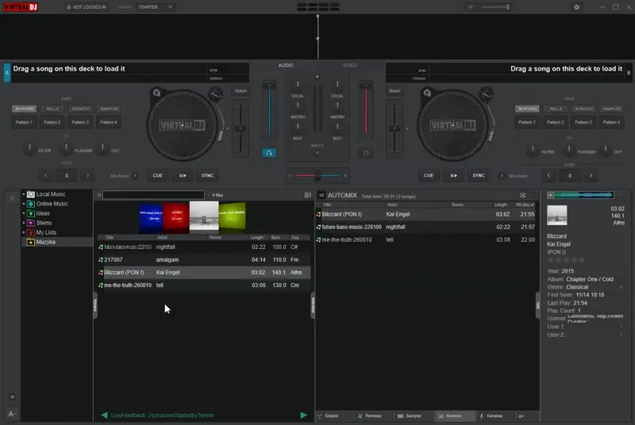Screen dimensions: 635x425
Task: Select 217007 track by amalgam
Action: pyautogui.click(x=204, y=259)
